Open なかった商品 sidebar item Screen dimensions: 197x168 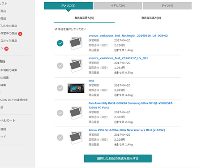9,41
